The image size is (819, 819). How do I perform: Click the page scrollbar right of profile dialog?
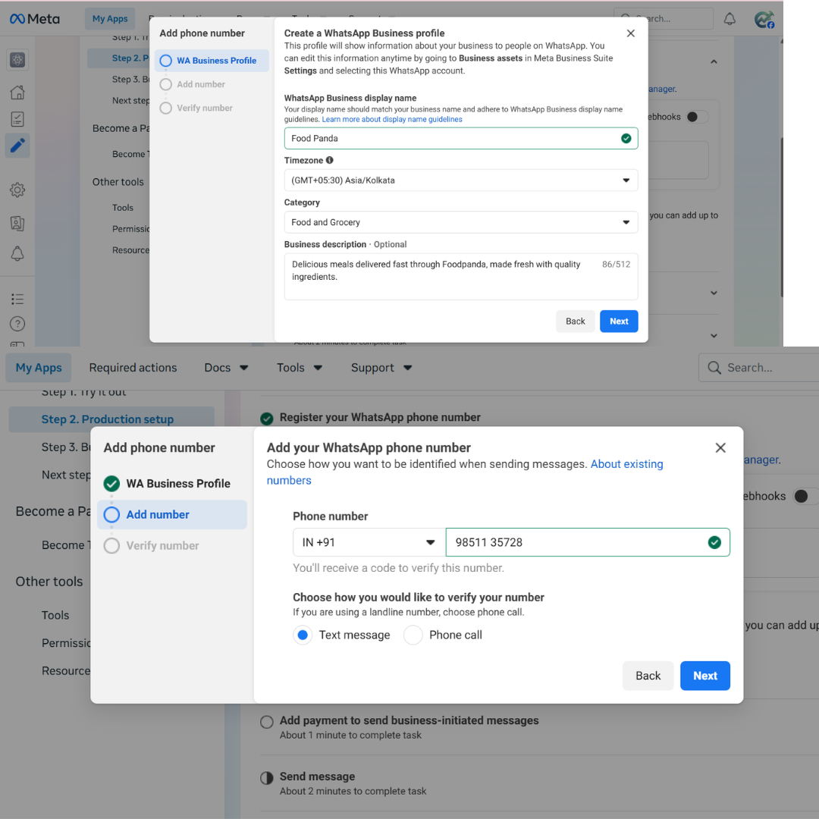781,217
